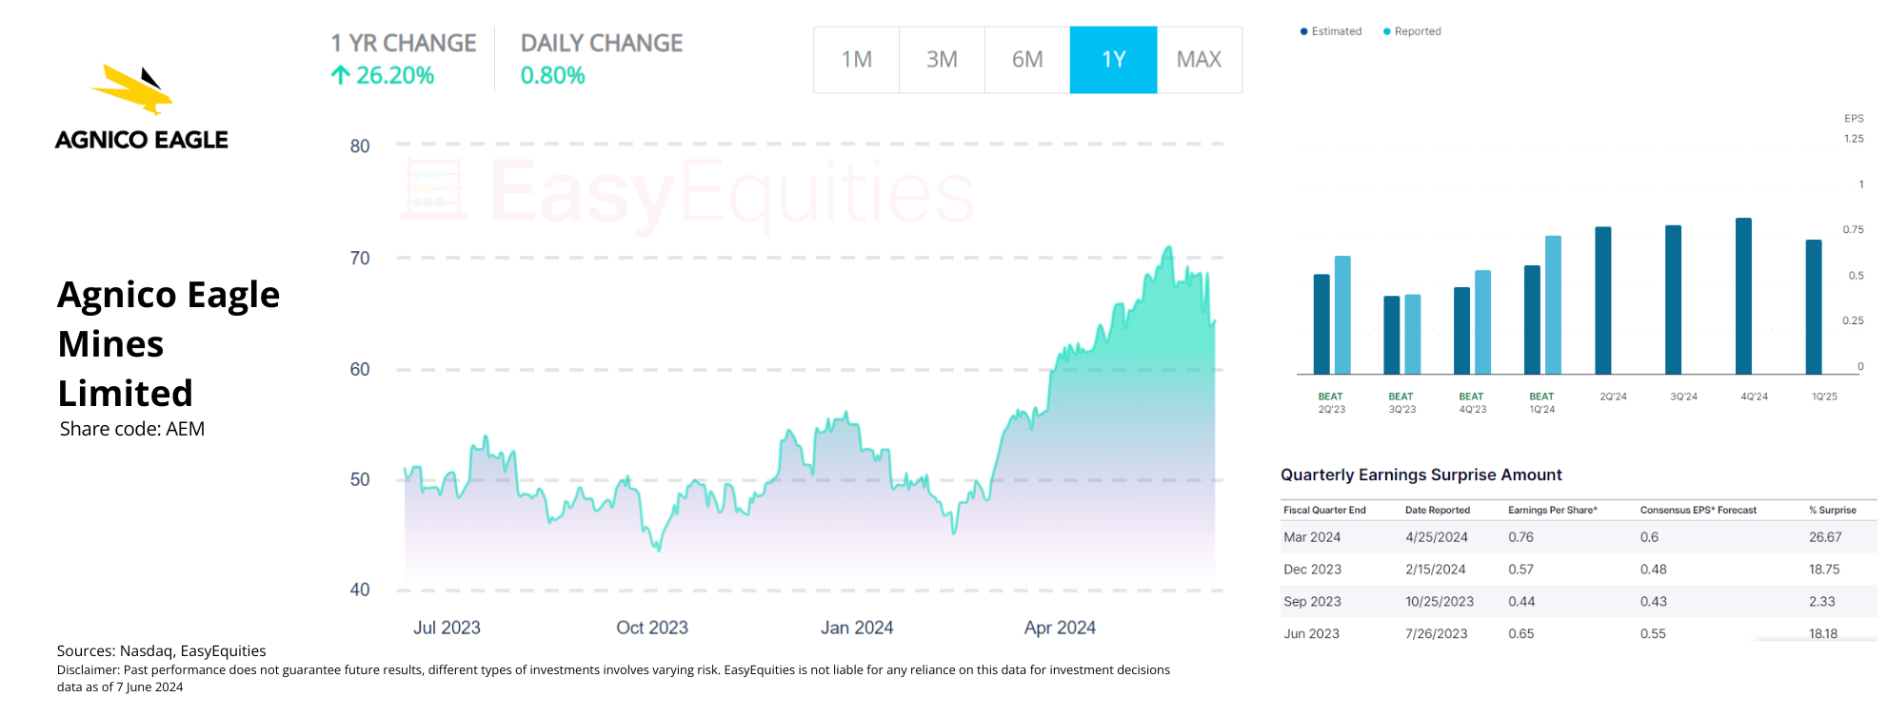Click the Fiscal Quarter End column header
This screenshot has height=716, width=1888.
tap(1324, 511)
